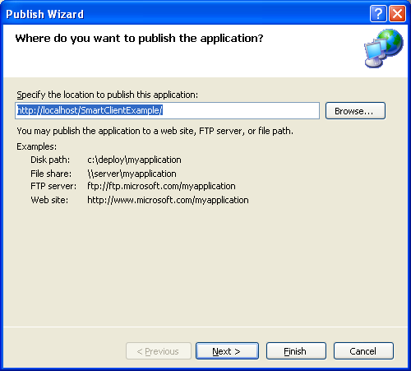Click the publish location text field
Image resolution: width=411 pixels, height=371 pixels.
pyautogui.click(x=167, y=110)
